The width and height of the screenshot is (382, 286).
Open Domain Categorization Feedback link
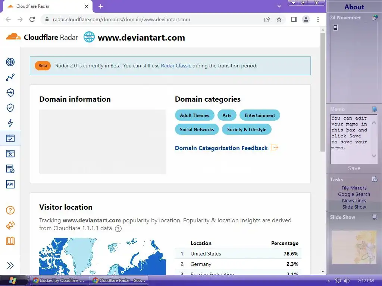pyautogui.click(x=221, y=148)
